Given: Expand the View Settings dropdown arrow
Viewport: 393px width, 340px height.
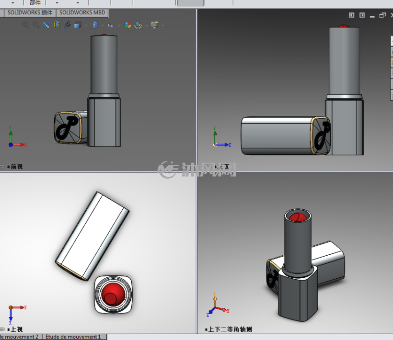Looking at the screenshot, I should pos(163,25).
